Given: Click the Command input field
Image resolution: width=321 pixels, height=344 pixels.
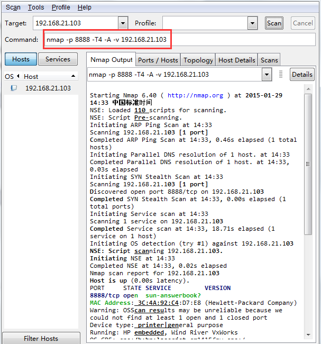Looking at the screenshot, I should coord(180,40).
